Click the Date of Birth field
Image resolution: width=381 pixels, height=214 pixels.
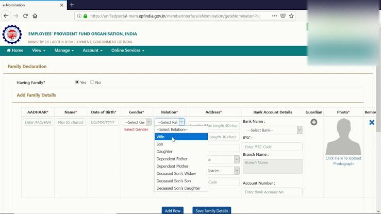click(104, 122)
